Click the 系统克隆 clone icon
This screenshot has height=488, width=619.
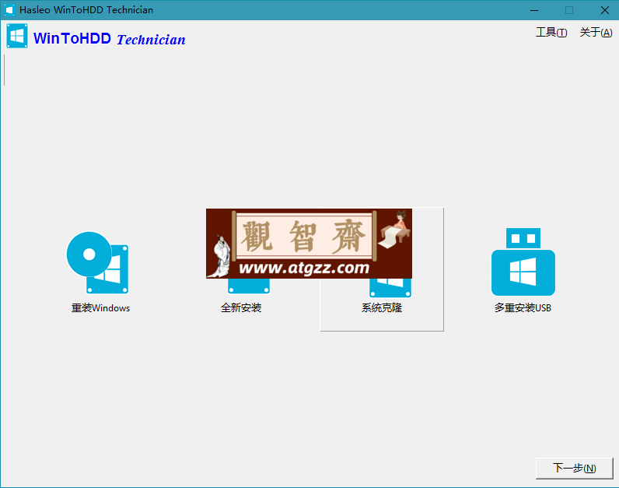[390, 288]
